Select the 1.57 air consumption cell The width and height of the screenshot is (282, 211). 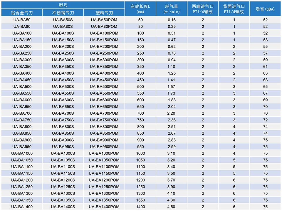171,87
